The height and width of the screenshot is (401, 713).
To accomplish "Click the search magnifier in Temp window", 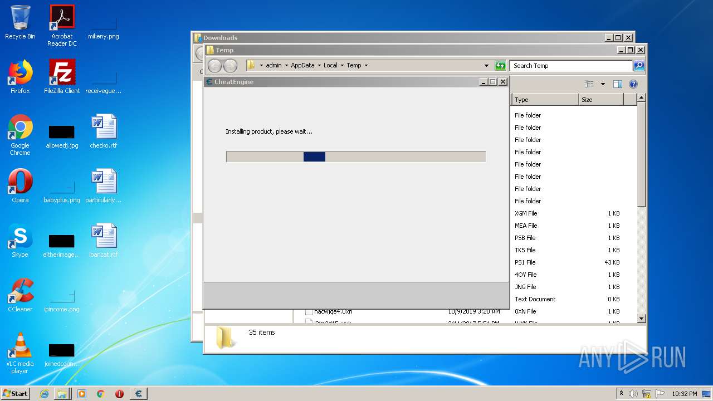I will (639, 66).
